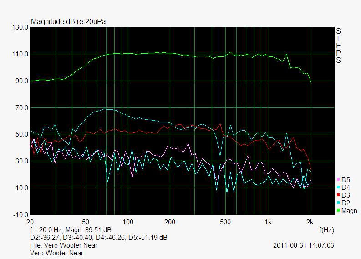This screenshot has width=361, height=259.
Task: Click the 200 frequency axis label
Action: tap(170, 222)
